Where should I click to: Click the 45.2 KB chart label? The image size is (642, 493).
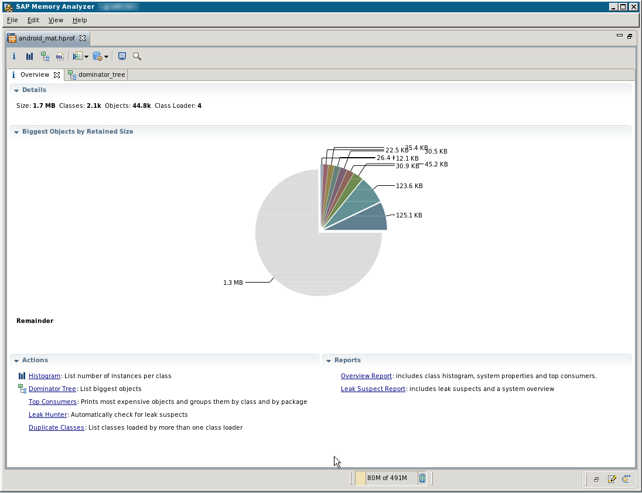point(436,164)
